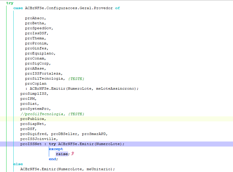Click uncommented proSilTecnologia identifier
This screenshot has width=233, height=172.
click(x=44, y=78)
